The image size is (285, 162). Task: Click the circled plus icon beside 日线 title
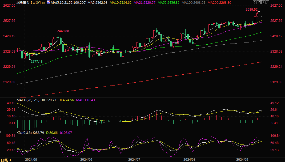tap(43, 3)
